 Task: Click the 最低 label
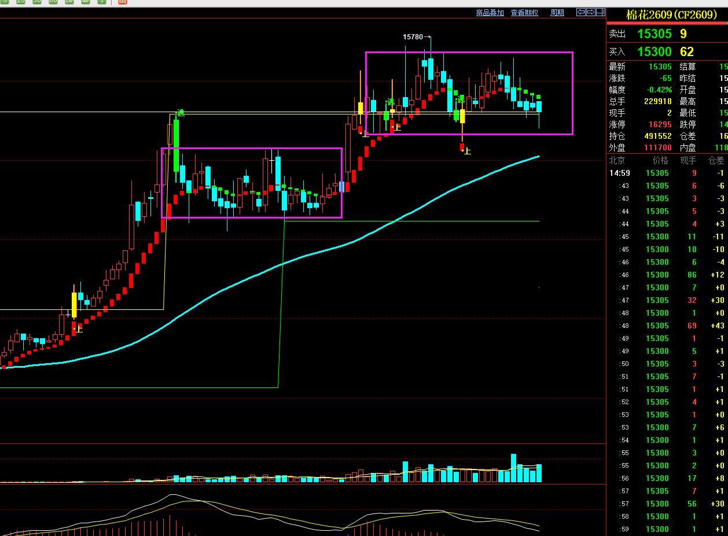(687, 113)
